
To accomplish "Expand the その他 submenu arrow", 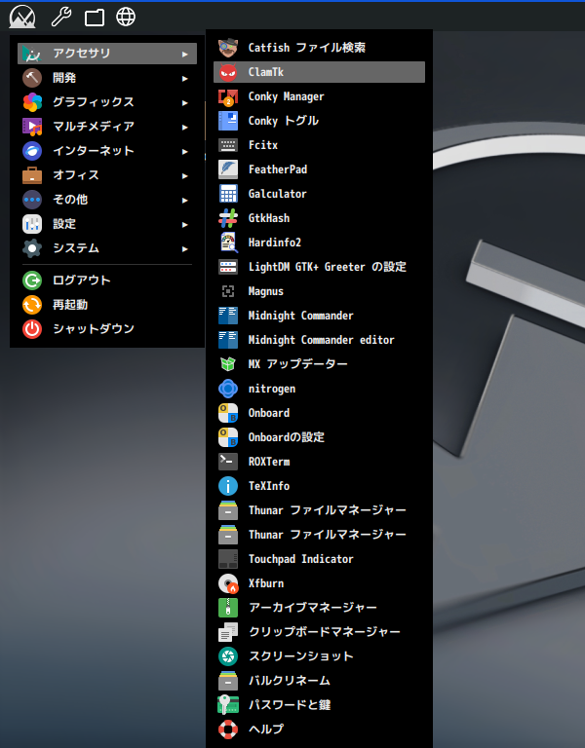I will [x=185, y=200].
